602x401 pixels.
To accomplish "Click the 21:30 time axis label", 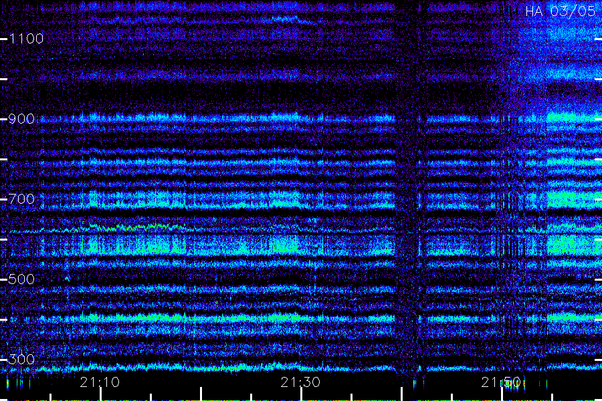I will point(300,382).
